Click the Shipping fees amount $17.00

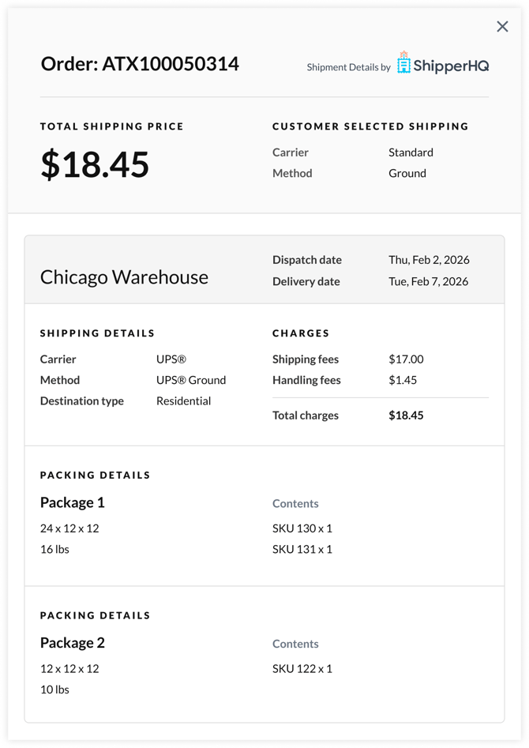tap(406, 359)
